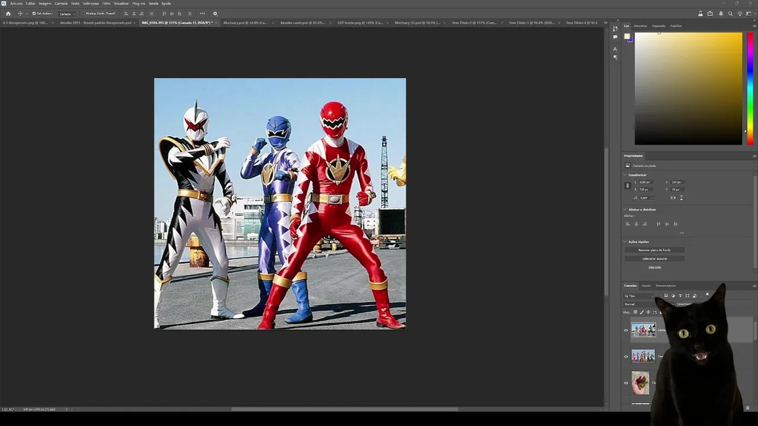Open the Filtro menu
The image size is (758, 426).
(107, 4)
